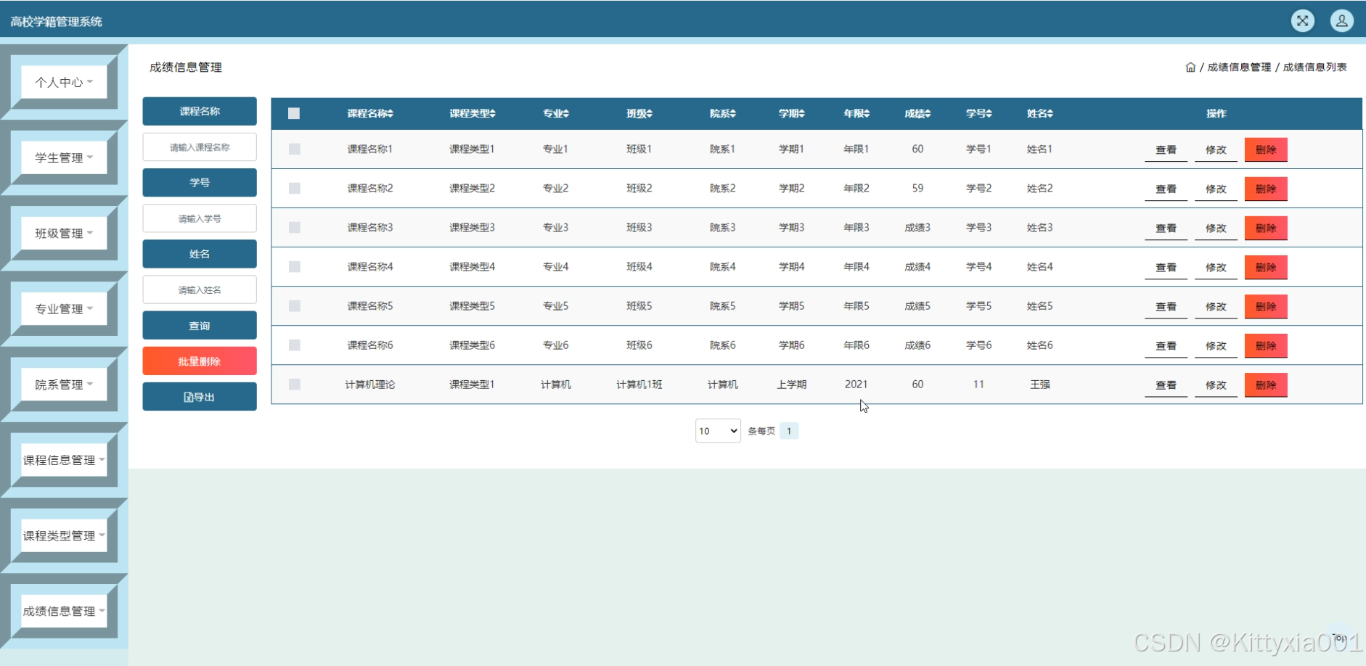Select the checkbox for 计算机理论 row
Viewport: 1366px width, 666px height.
click(x=294, y=385)
